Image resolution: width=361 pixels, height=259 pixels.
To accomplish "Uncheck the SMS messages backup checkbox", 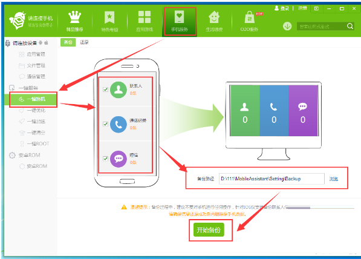I will tap(105, 159).
